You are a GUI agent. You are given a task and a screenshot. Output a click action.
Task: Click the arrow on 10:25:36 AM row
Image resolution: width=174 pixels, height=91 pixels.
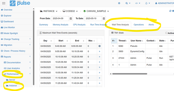(100, 62)
